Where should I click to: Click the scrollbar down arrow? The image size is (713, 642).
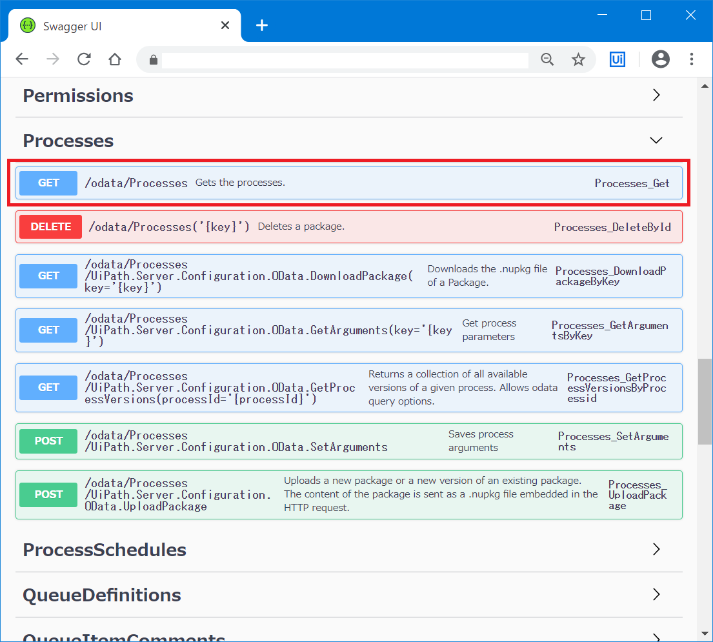click(705, 634)
